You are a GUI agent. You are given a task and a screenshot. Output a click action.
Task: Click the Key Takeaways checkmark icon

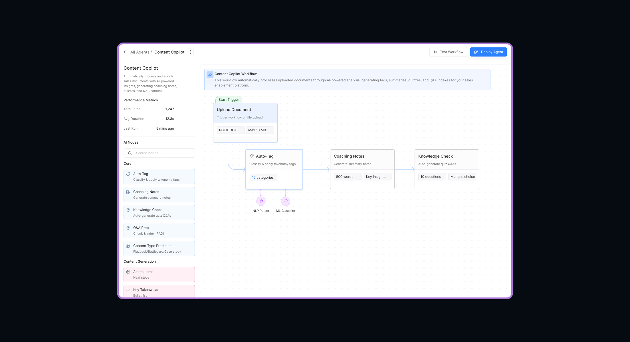click(x=128, y=290)
